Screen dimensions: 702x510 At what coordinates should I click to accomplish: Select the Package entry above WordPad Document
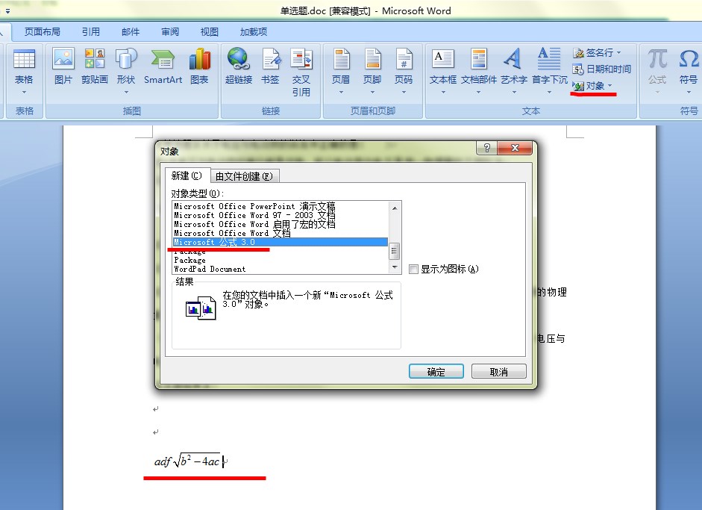281,260
